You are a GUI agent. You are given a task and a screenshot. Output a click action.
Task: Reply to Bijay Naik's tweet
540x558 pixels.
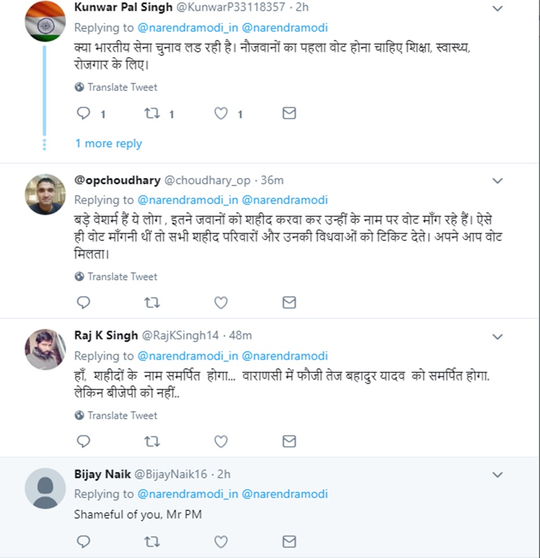click(x=83, y=541)
